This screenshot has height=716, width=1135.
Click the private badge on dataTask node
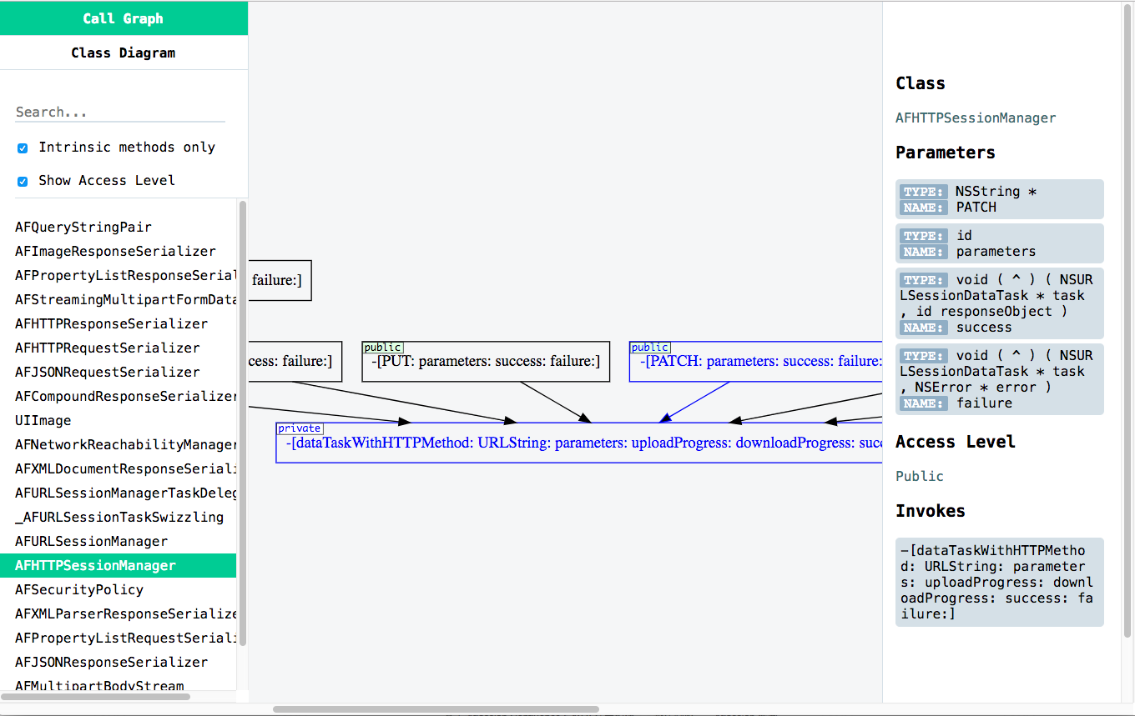300,428
